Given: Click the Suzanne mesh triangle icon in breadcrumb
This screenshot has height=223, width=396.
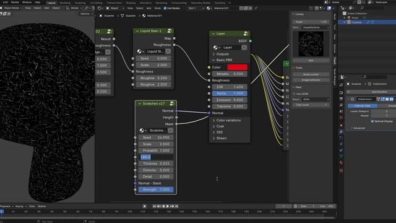Looking at the screenshot, I should 123,15.
